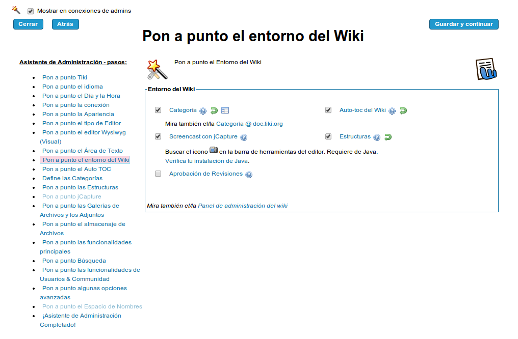Uncheck the Categoría checkbox

[158, 110]
